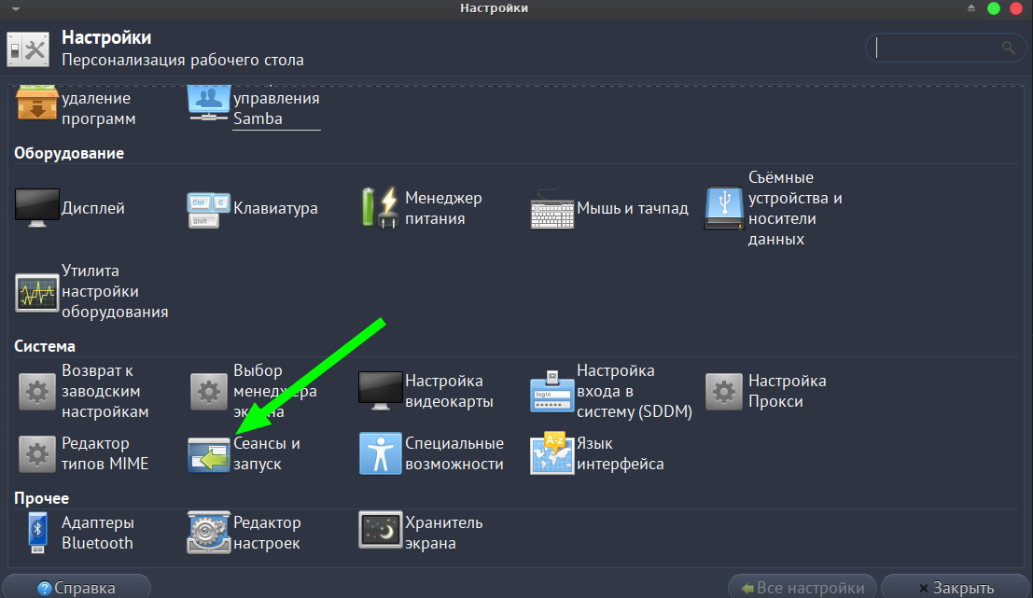Open the Настройка Прокси gear icon
Viewport: 1033px width, 598px height.
tap(724, 392)
